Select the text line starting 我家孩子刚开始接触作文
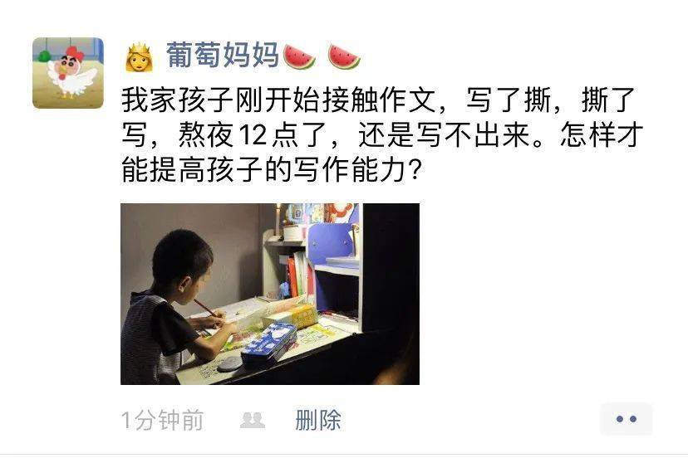 point(379,100)
